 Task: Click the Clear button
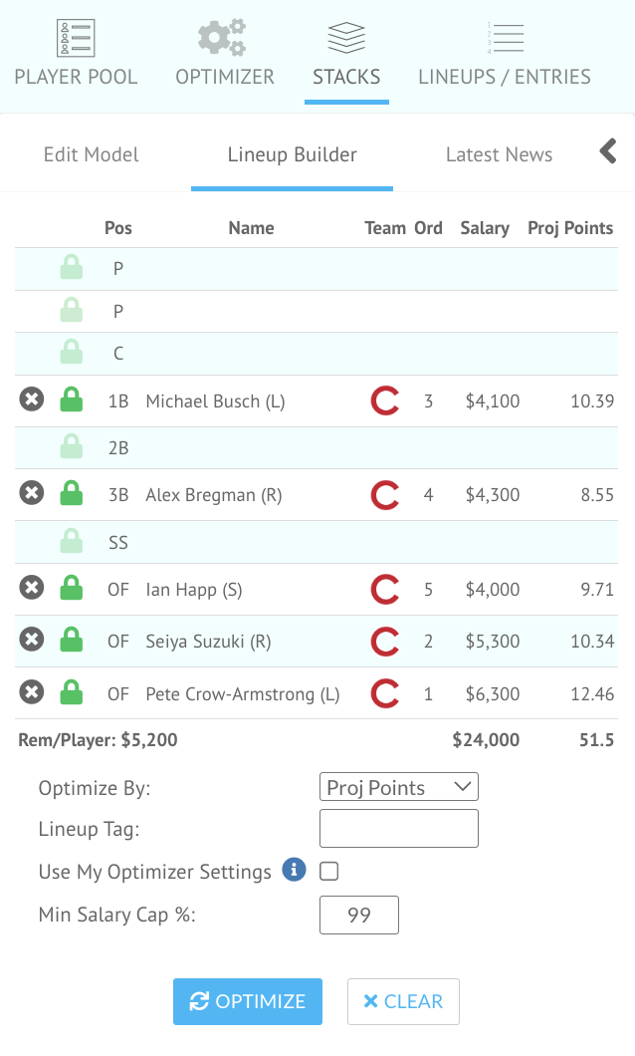(x=404, y=1001)
